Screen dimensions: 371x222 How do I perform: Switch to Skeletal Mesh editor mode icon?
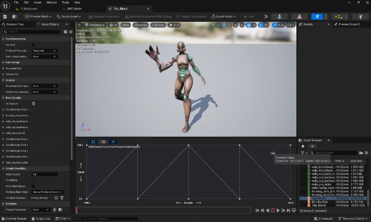tap(299, 17)
